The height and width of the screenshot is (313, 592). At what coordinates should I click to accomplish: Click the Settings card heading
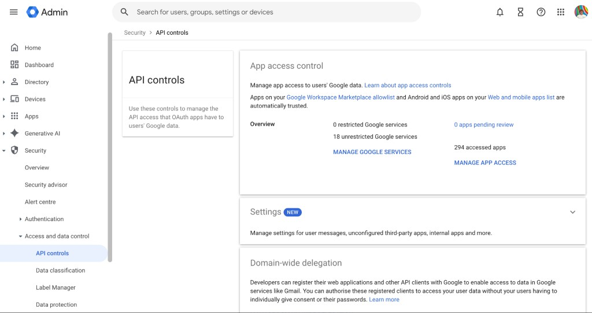[266, 212]
